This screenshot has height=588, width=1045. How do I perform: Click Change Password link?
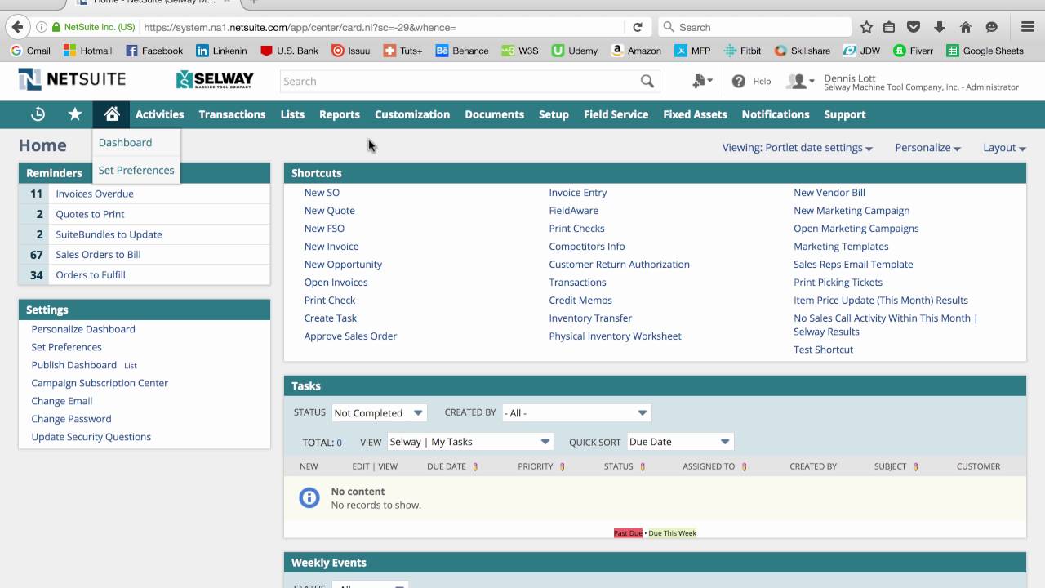coord(71,419)
